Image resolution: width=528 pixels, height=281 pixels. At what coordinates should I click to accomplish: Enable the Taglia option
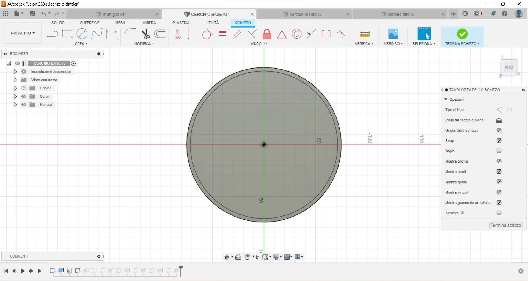[499, 151]
